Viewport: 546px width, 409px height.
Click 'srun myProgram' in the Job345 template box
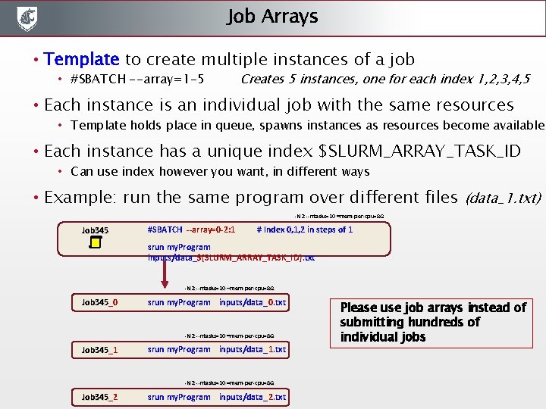coord(179,247)
